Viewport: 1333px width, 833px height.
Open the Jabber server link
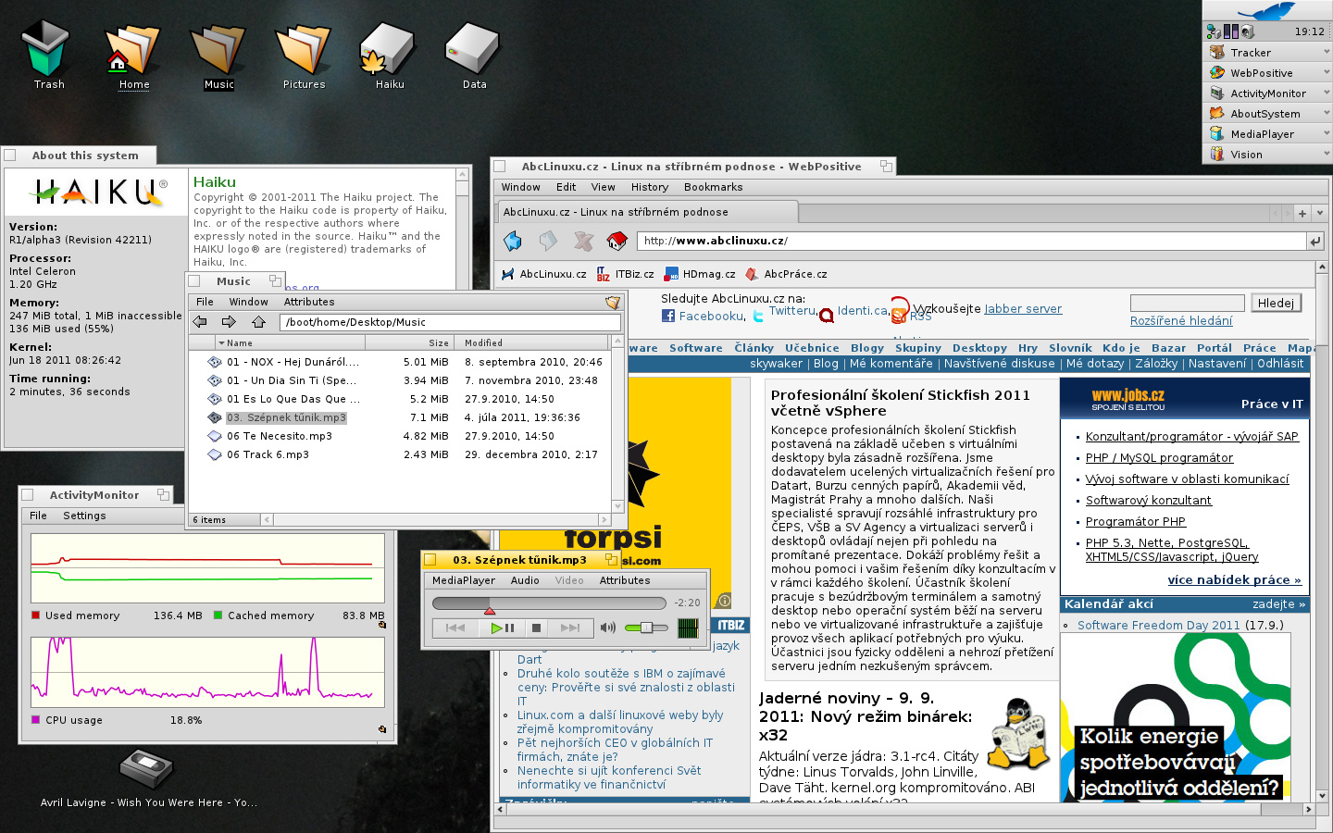click(x=1023, y=309)
